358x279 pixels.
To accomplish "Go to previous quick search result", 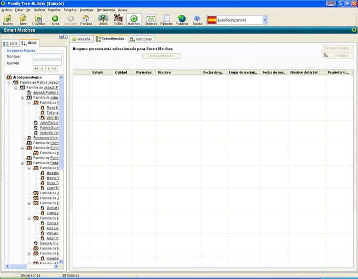I will (x=42, y=69).
